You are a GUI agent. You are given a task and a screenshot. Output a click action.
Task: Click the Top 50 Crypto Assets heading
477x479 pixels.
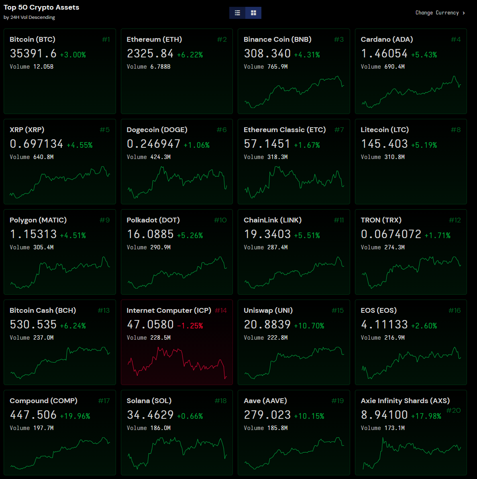pos(41,7)
